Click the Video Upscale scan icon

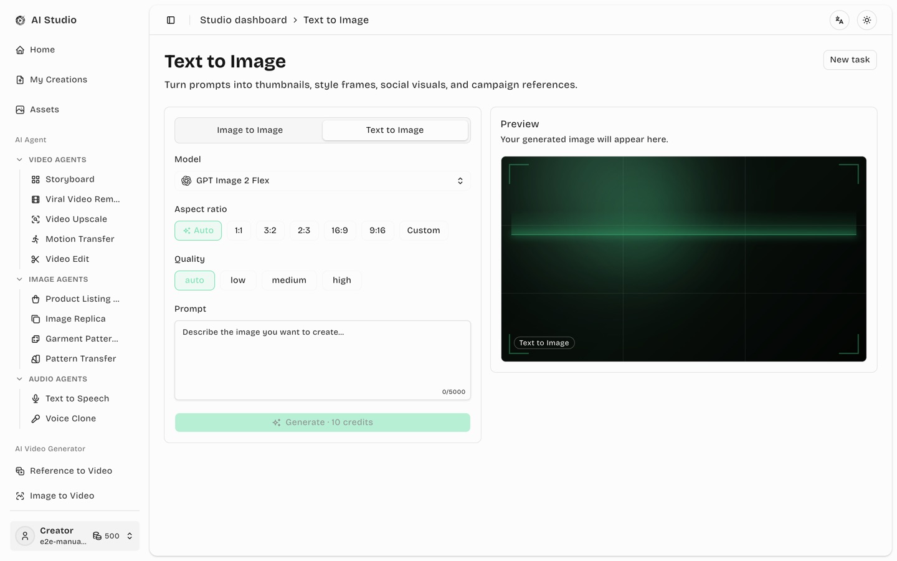coord(36,219)
